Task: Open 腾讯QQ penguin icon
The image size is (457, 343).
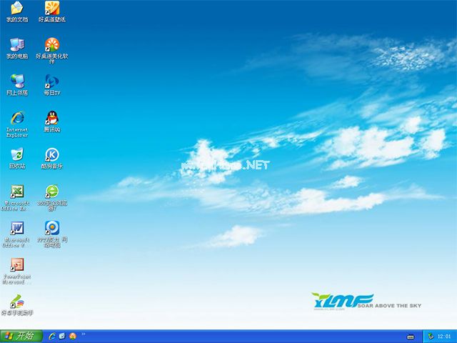Action: tap(51, 119)
